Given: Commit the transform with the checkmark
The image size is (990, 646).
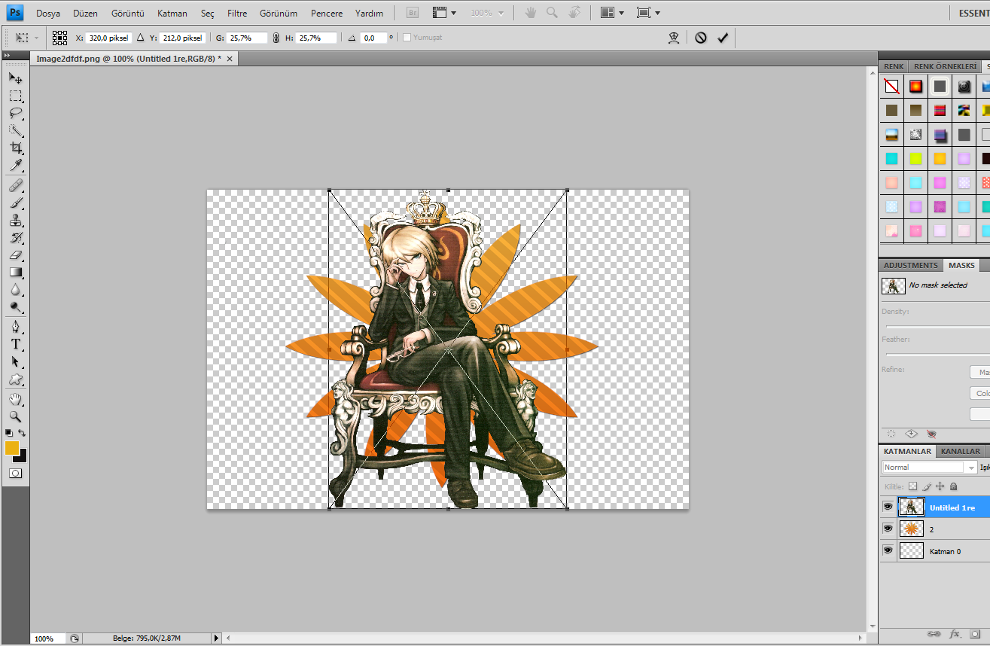Looking at the screenshot, I should 723,38.
